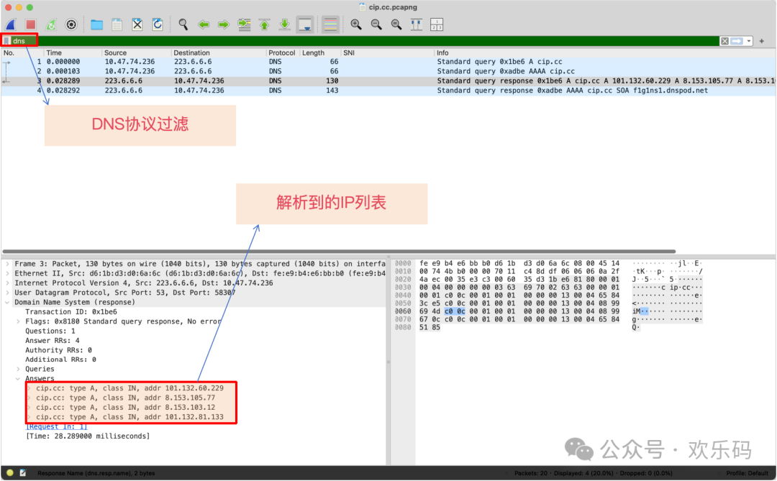Select Answer RRs: 4 field

(52, 340)
